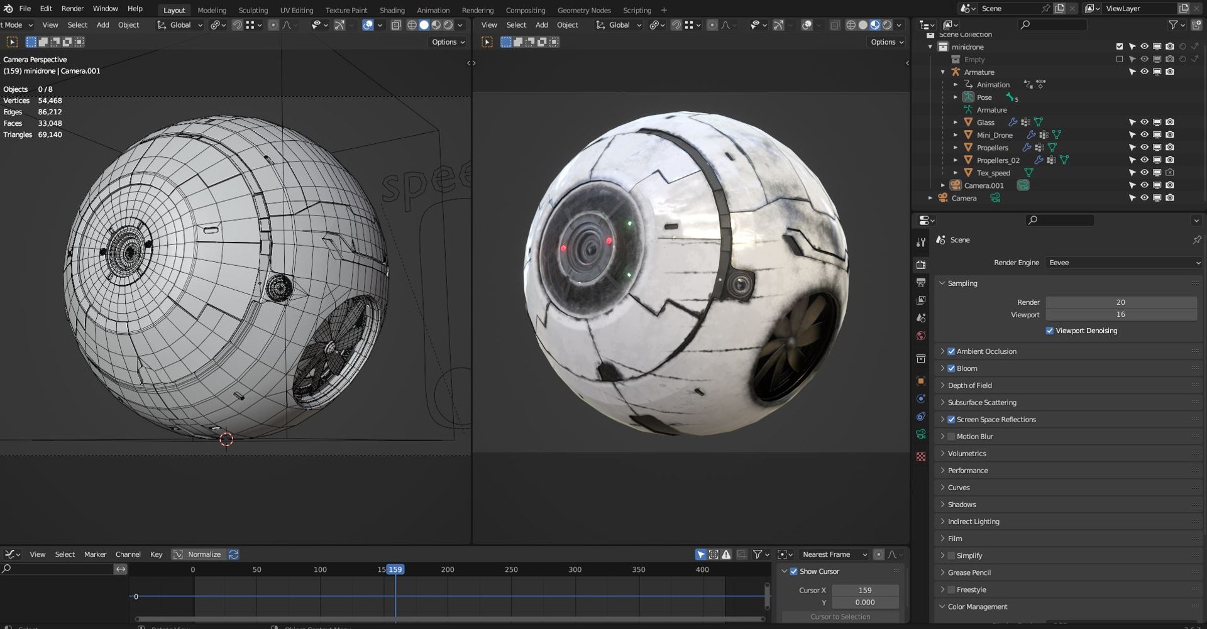Hide the Mini_Drone object with eye icon
1207x629 pixels.
tap(1144, 134)
